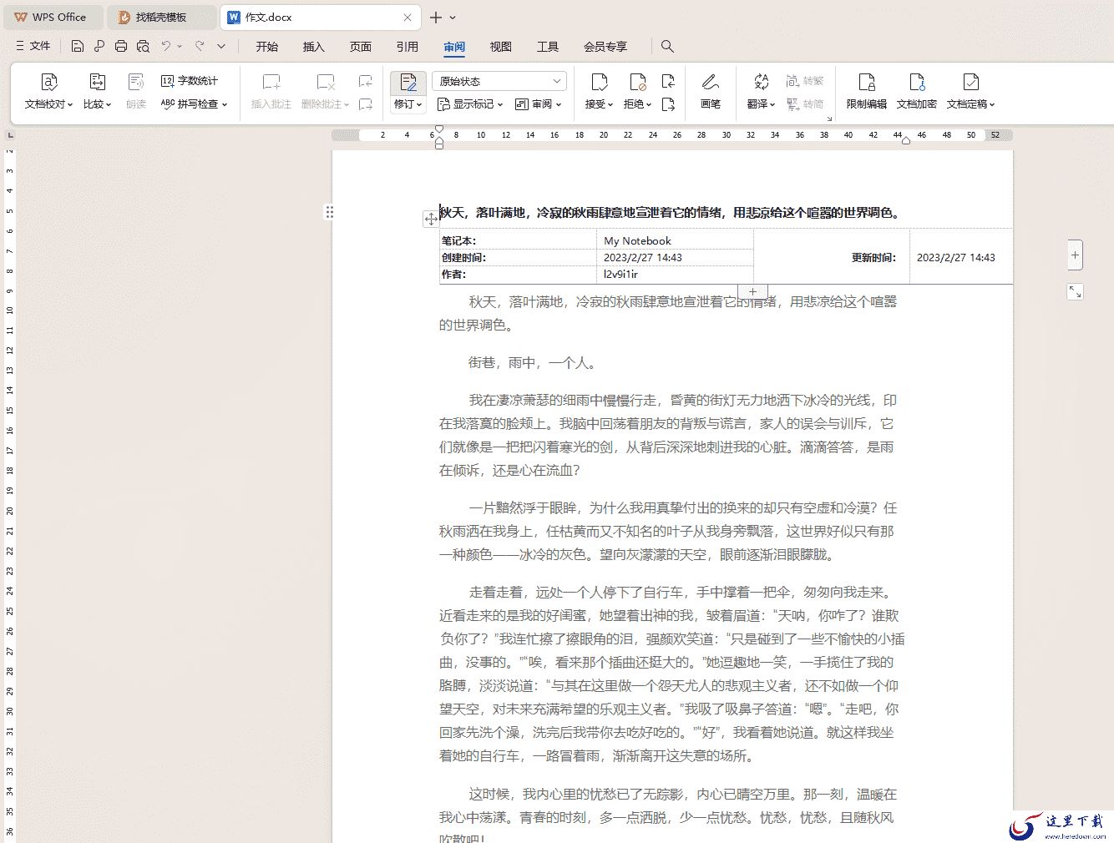Viewport: 1114px width, 843px height.
Task: Open the 显示标记 dropdown
Action: tap(470, 104)
